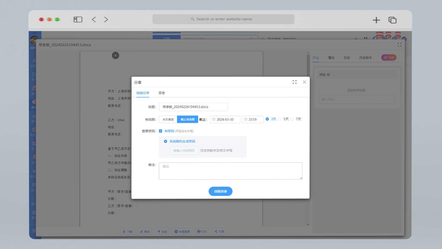Maximize the document preview window

click(399, 45)
